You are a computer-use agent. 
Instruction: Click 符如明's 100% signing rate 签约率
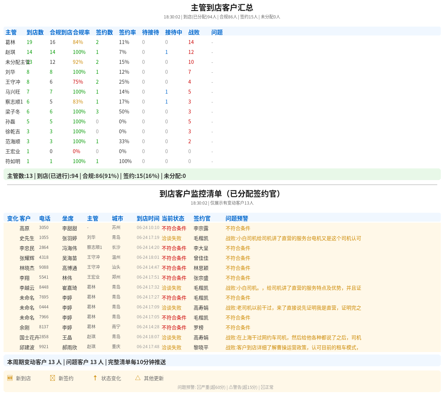pyautogui.click(x=125, y=161)
